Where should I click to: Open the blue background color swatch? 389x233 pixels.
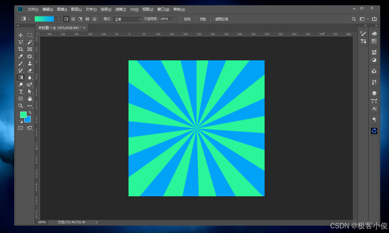pyautogui.click(x=28, y=120)
